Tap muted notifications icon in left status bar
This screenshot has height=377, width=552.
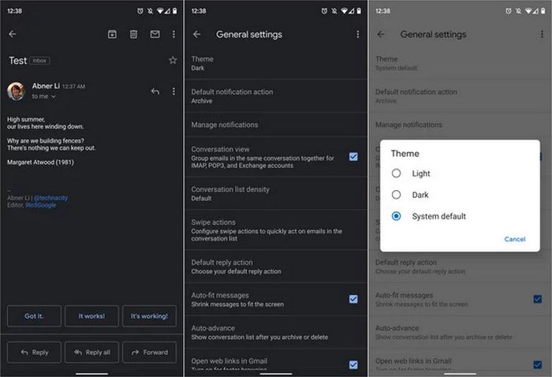151,11
